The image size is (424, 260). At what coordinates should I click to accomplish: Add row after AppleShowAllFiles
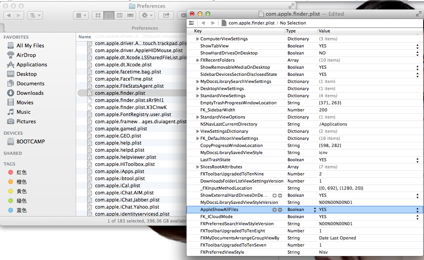[274, 210]
